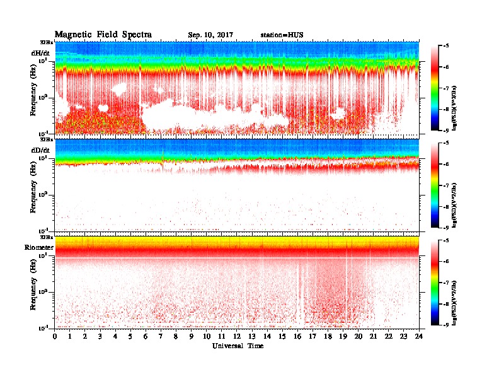The image size is (499, 386).
Task: Click the dD/dt panel's "Frequency (Hz)" label
Action: pos(33,187)
